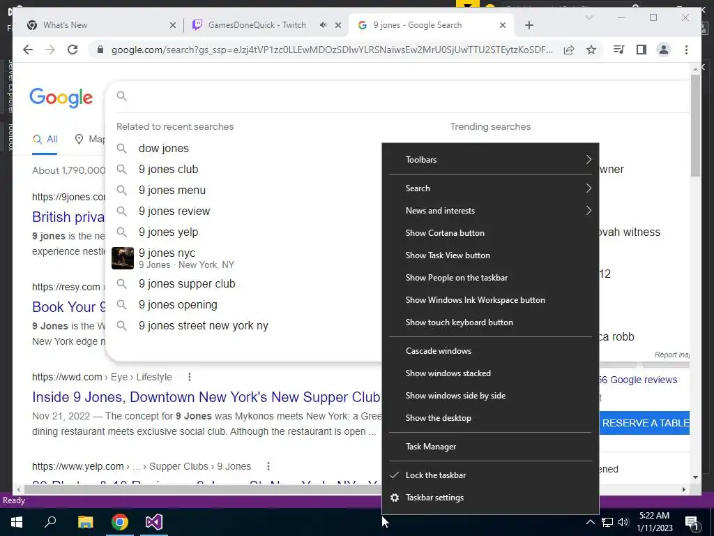714x536 pixels.
Task: Click the magnifier icon in search box
Action: [x=121, y=96]
